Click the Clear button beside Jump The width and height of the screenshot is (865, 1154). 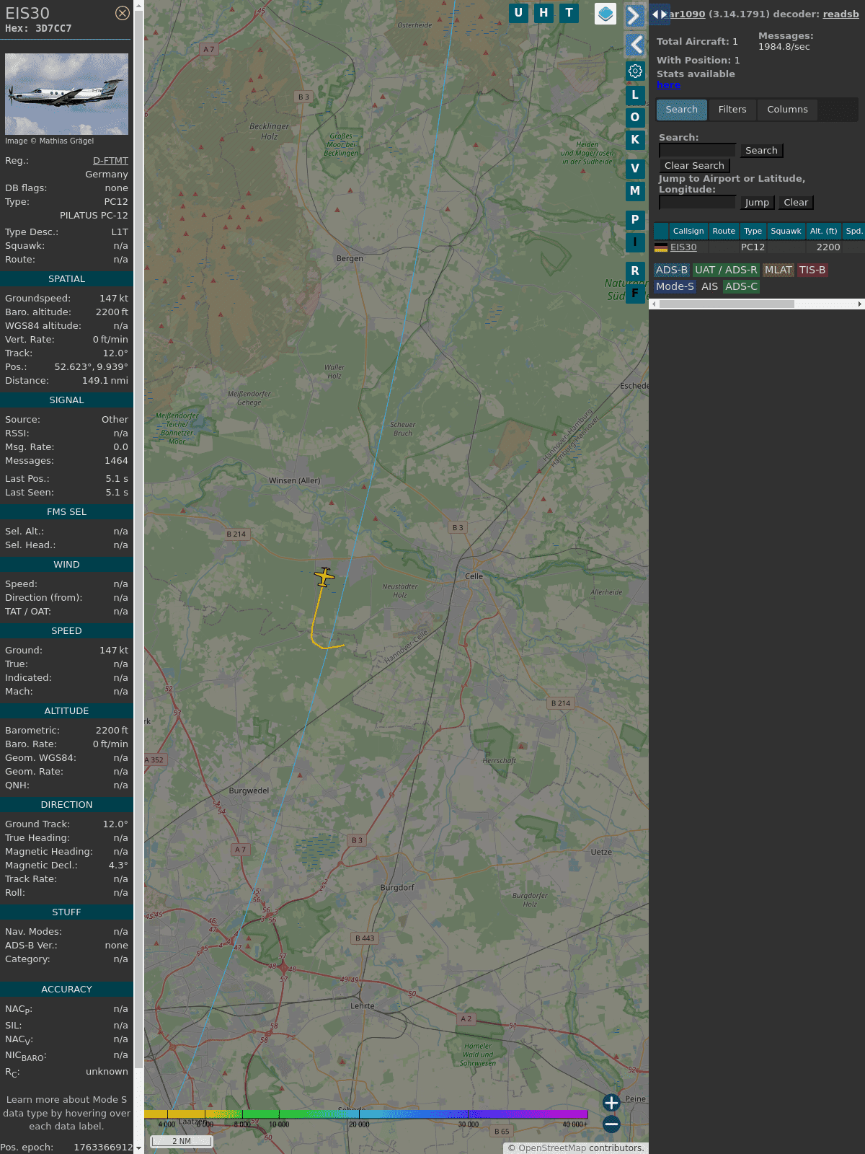(796, 203)
